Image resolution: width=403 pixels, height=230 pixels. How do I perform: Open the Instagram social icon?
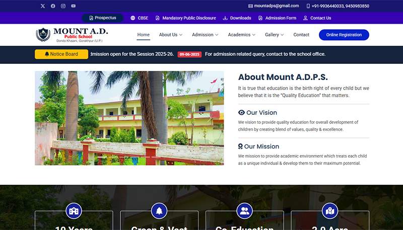point(63,6)
